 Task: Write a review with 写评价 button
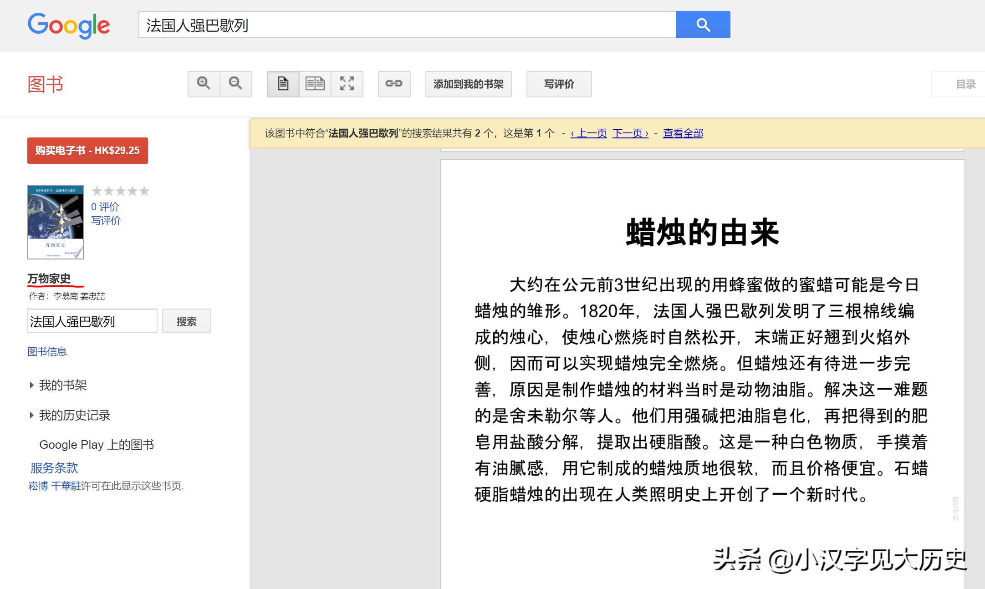[x=559, y=84]
